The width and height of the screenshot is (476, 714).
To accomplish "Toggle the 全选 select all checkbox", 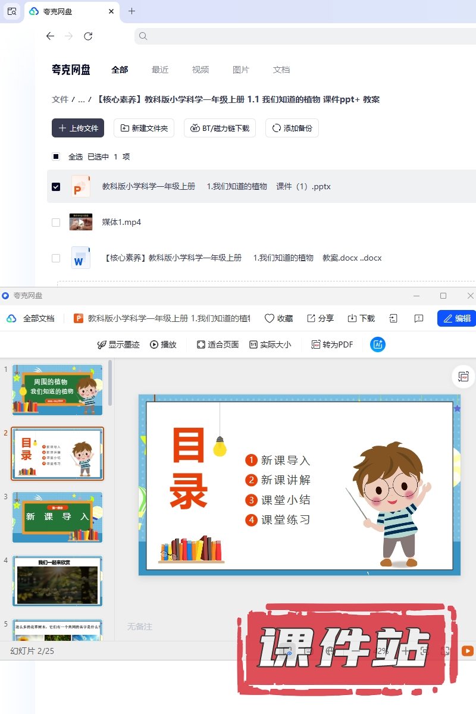I will pos(56,157).
